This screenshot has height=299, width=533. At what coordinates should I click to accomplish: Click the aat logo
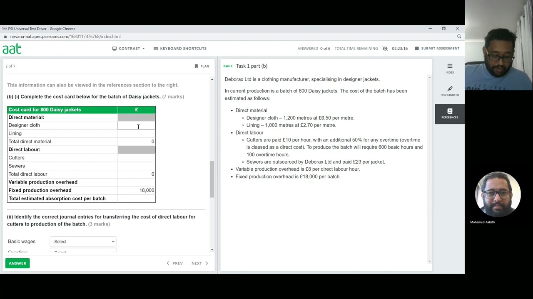(x=12, y=49)
